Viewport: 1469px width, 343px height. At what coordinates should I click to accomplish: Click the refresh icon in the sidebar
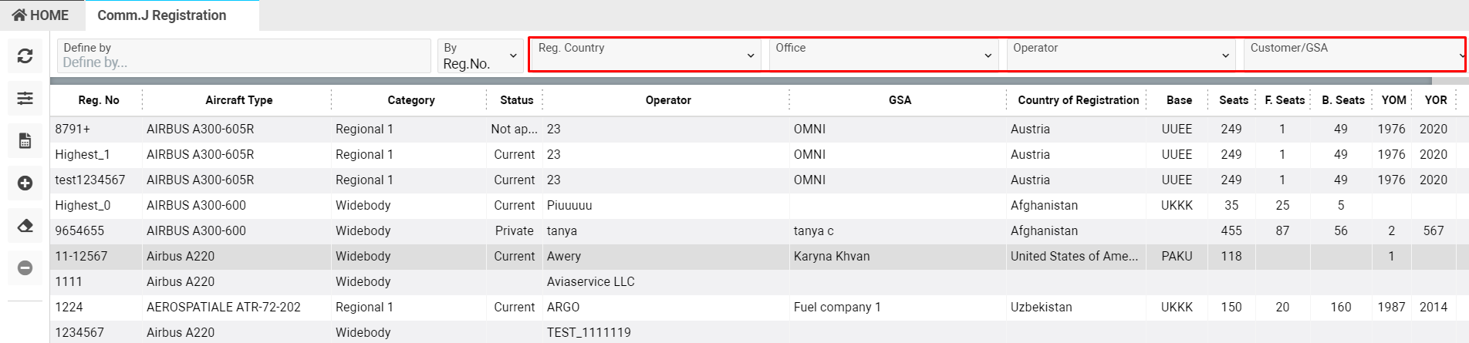tap(25, 55)
